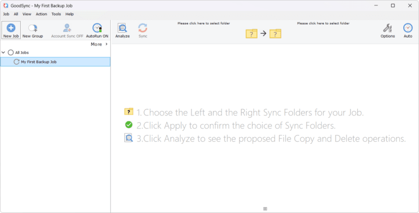Open the All menu
The image size is (419, 213).
16,14
